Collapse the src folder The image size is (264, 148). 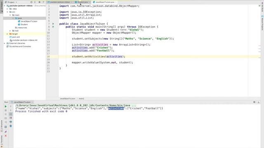coord(7,12)
